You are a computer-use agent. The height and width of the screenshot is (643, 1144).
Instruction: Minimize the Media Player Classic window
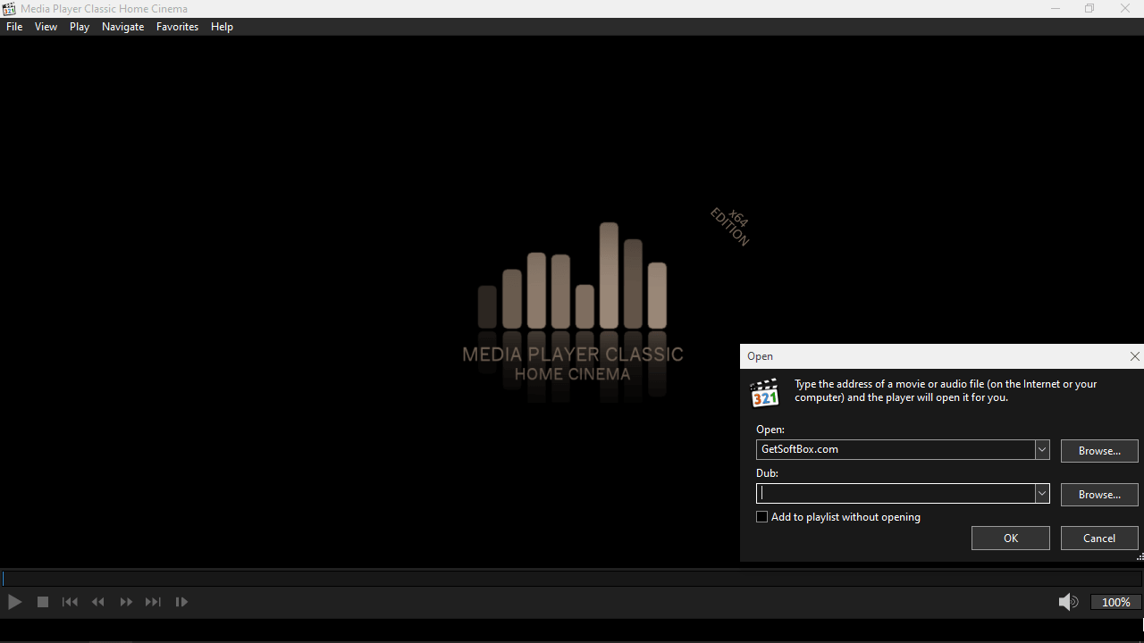click(x=1056, y=9)
